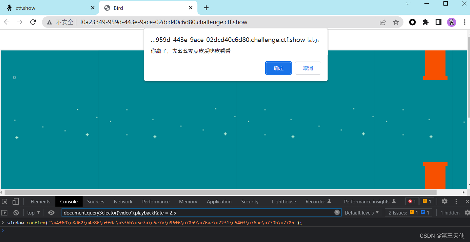470x242 pixels.
Task: Click the browser forward arrow
Action: 20,22
